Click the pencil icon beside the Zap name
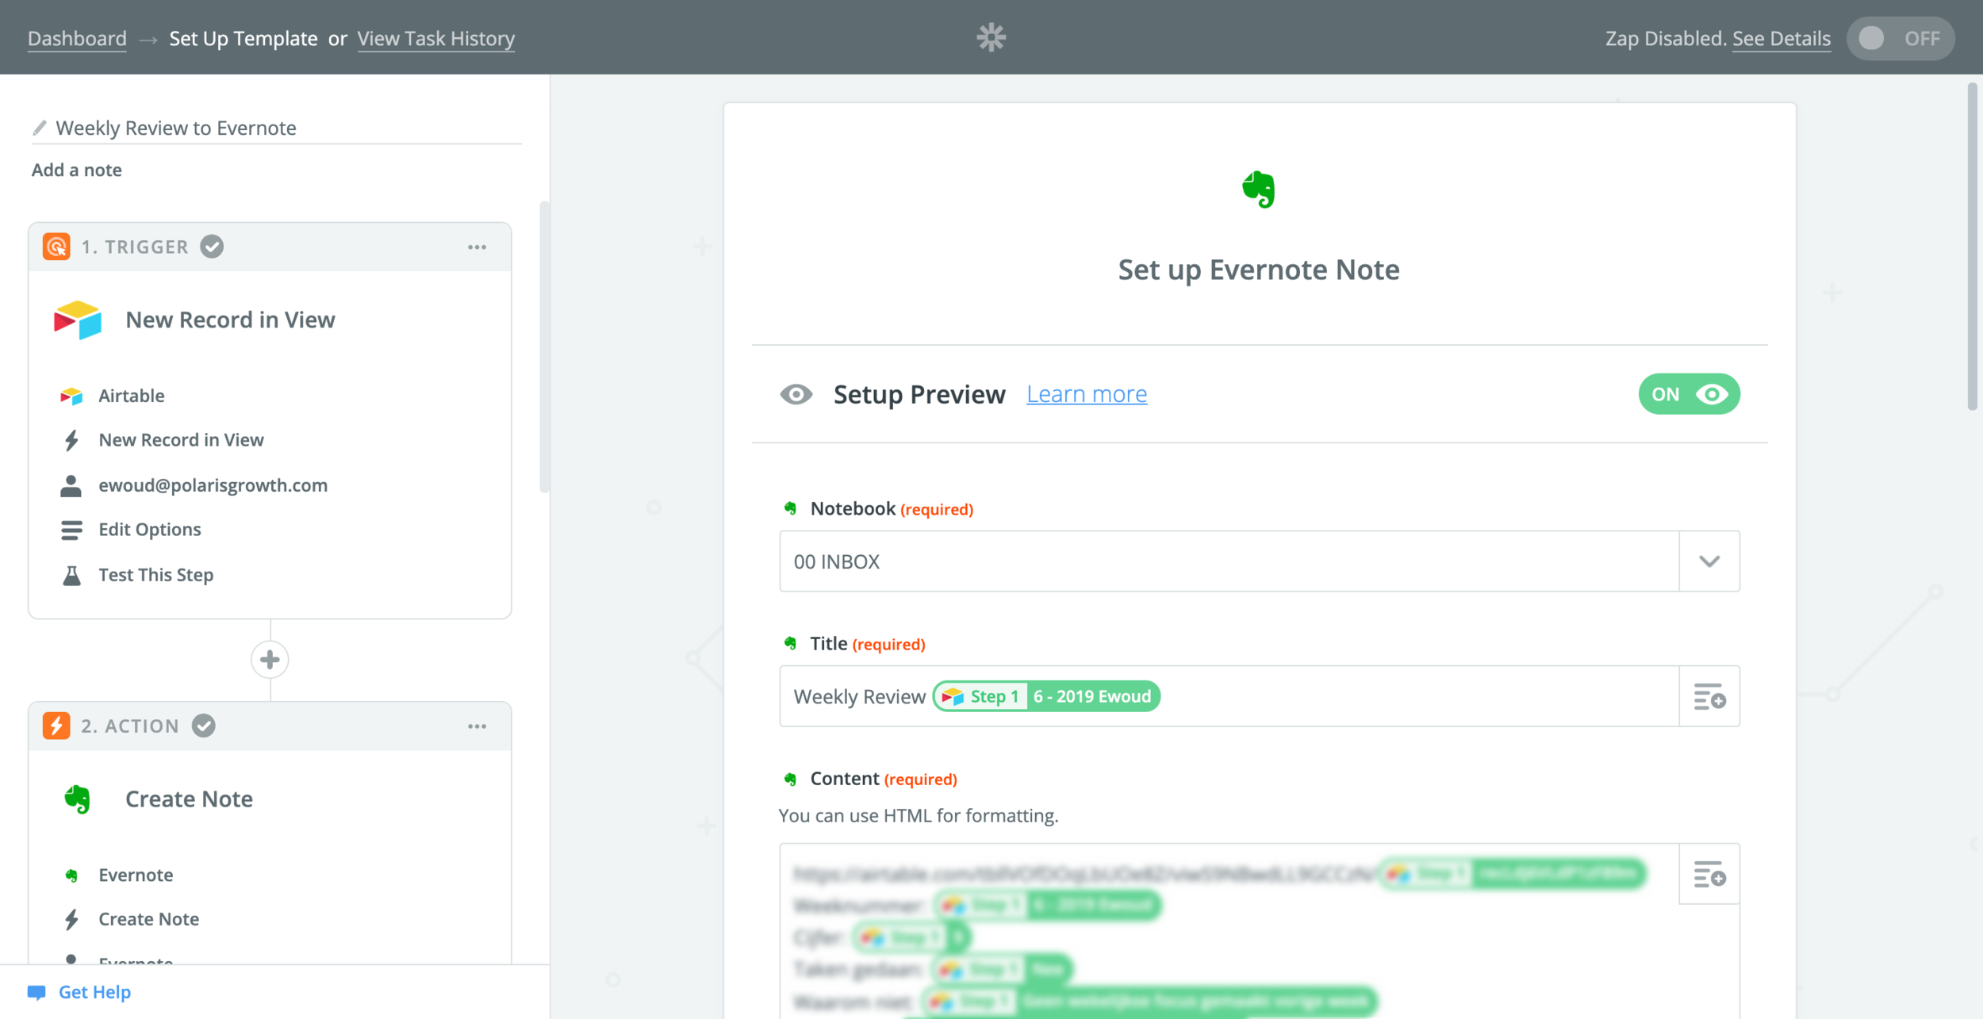Viewport: 1983px width, 1019px height. tap(39, 128)
